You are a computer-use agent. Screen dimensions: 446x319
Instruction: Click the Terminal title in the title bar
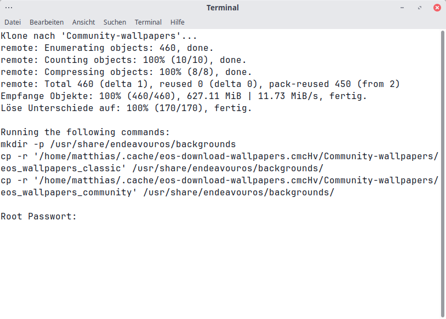click(222, 8)
